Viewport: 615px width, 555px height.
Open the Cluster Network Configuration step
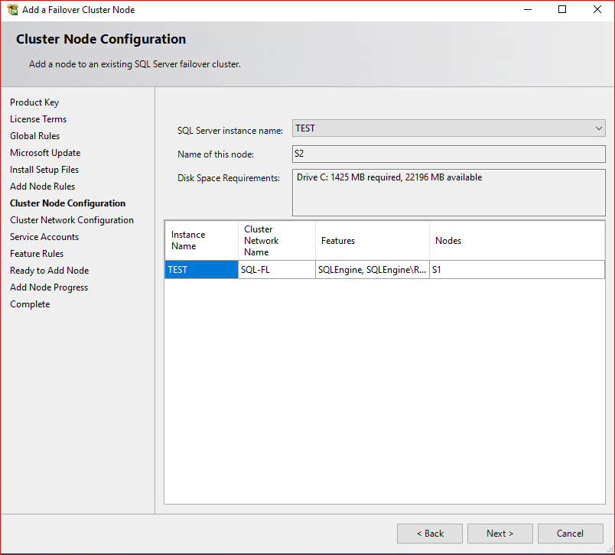(72, 220)
